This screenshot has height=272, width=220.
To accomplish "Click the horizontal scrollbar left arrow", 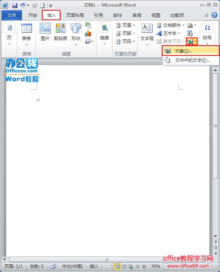I will point(4,260).
